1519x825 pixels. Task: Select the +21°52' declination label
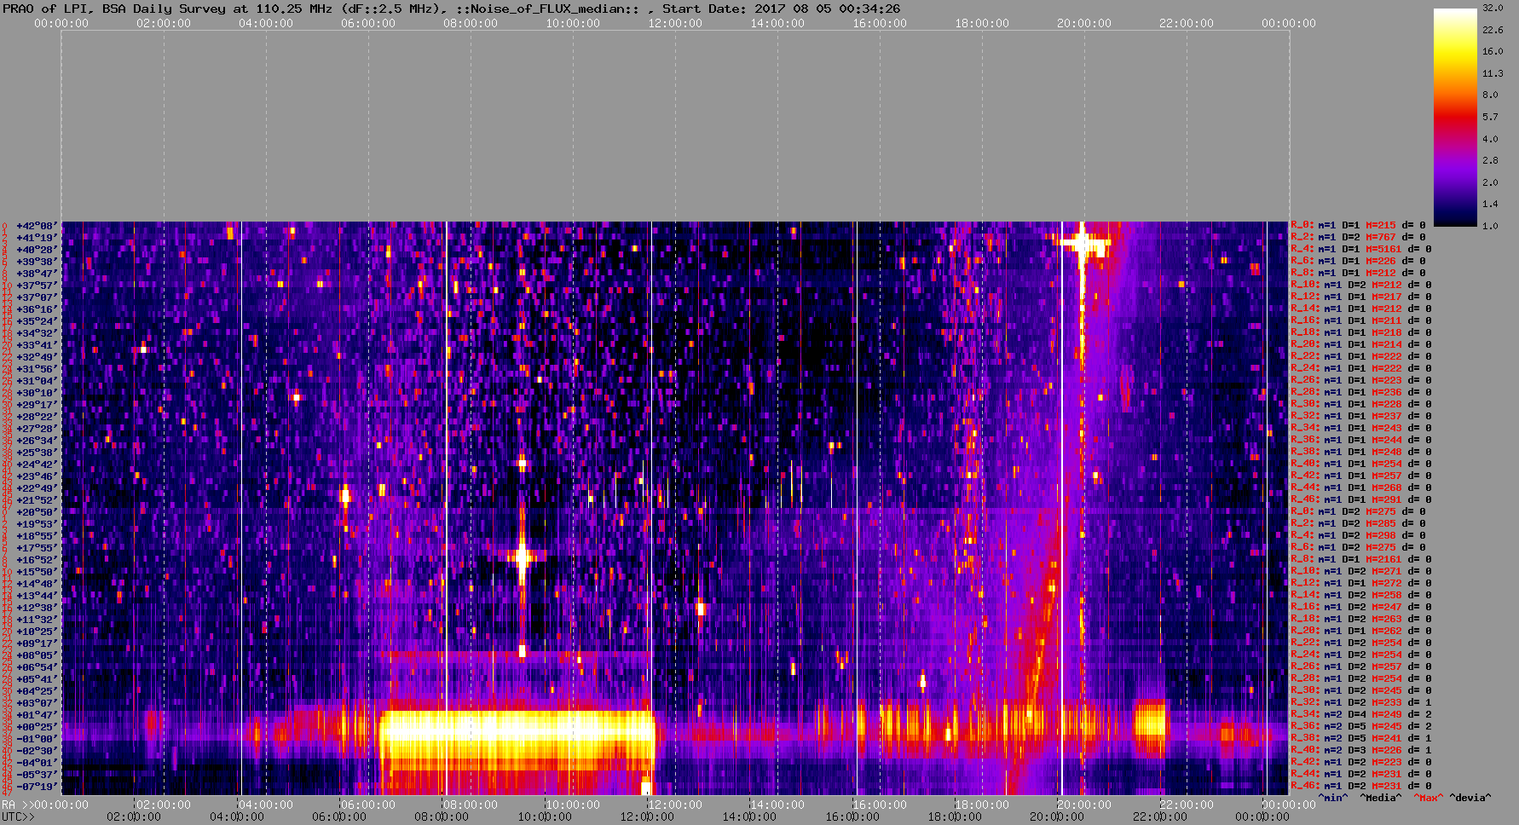pos(38,500)
